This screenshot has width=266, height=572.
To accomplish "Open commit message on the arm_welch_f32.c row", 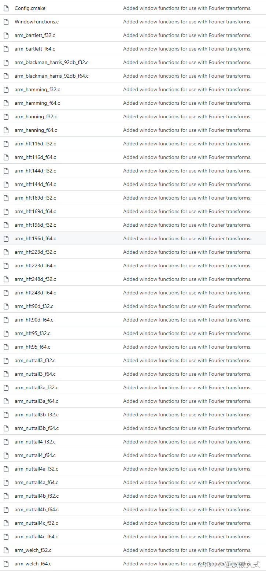I will [x=187, y=550].
